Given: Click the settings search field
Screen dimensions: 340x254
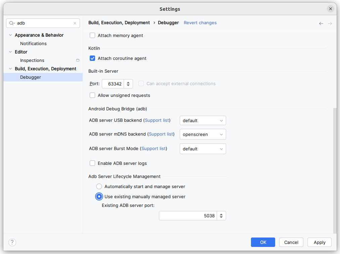Looking at the screenshot, I should tap(43, 23).
